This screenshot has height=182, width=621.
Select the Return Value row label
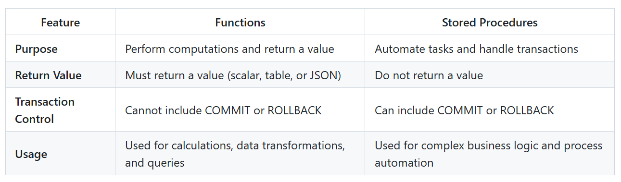(48, 75)
